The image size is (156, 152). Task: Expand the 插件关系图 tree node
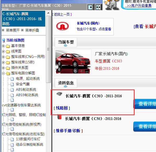pyautogui.click(x=3, y=68)
